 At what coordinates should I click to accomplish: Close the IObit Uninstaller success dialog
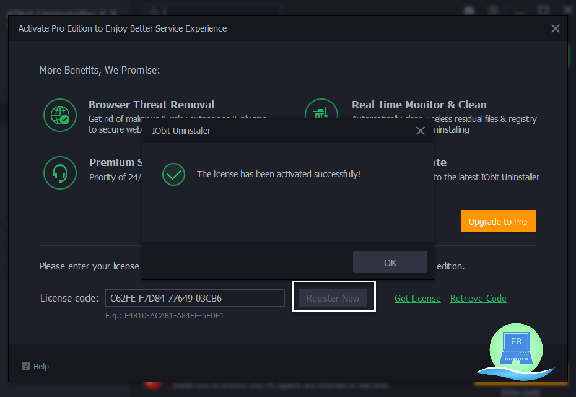pyautogui.click(x=421, y=131)
